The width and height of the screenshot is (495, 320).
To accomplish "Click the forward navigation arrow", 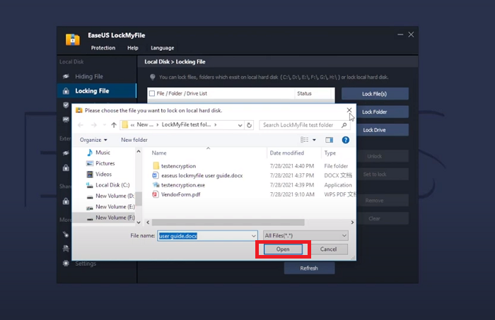I will [94, 125].
